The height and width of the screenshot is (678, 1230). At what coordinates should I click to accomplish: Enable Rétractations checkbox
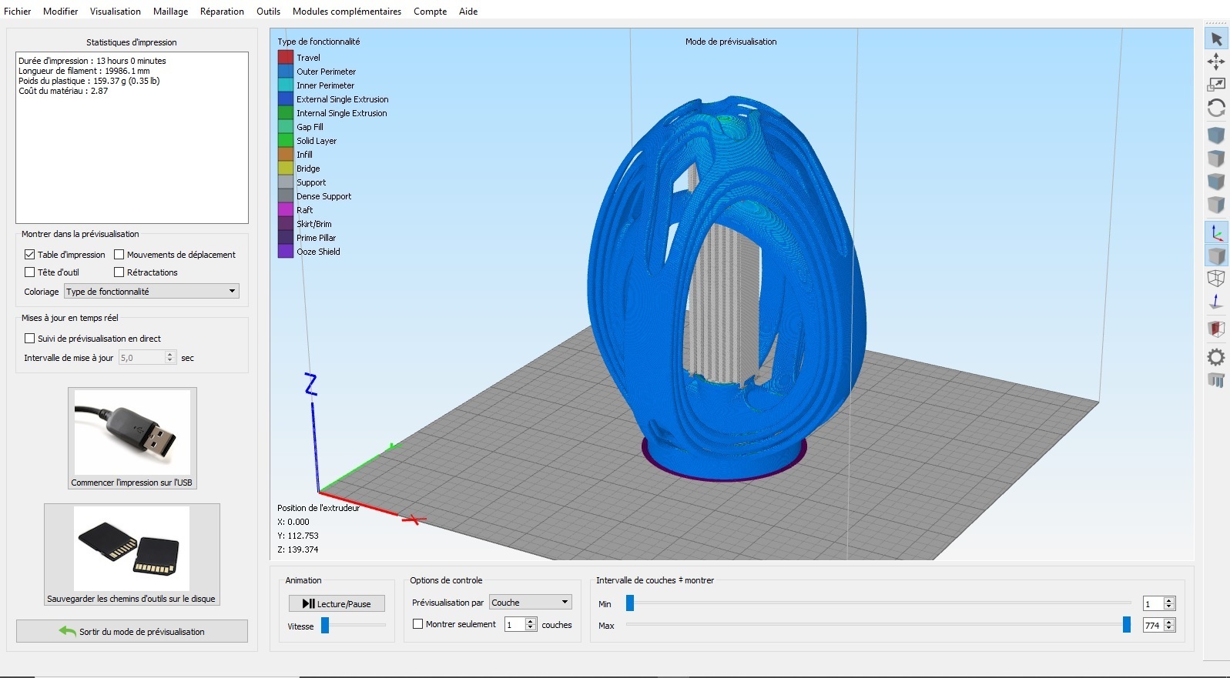coord(119,272)
